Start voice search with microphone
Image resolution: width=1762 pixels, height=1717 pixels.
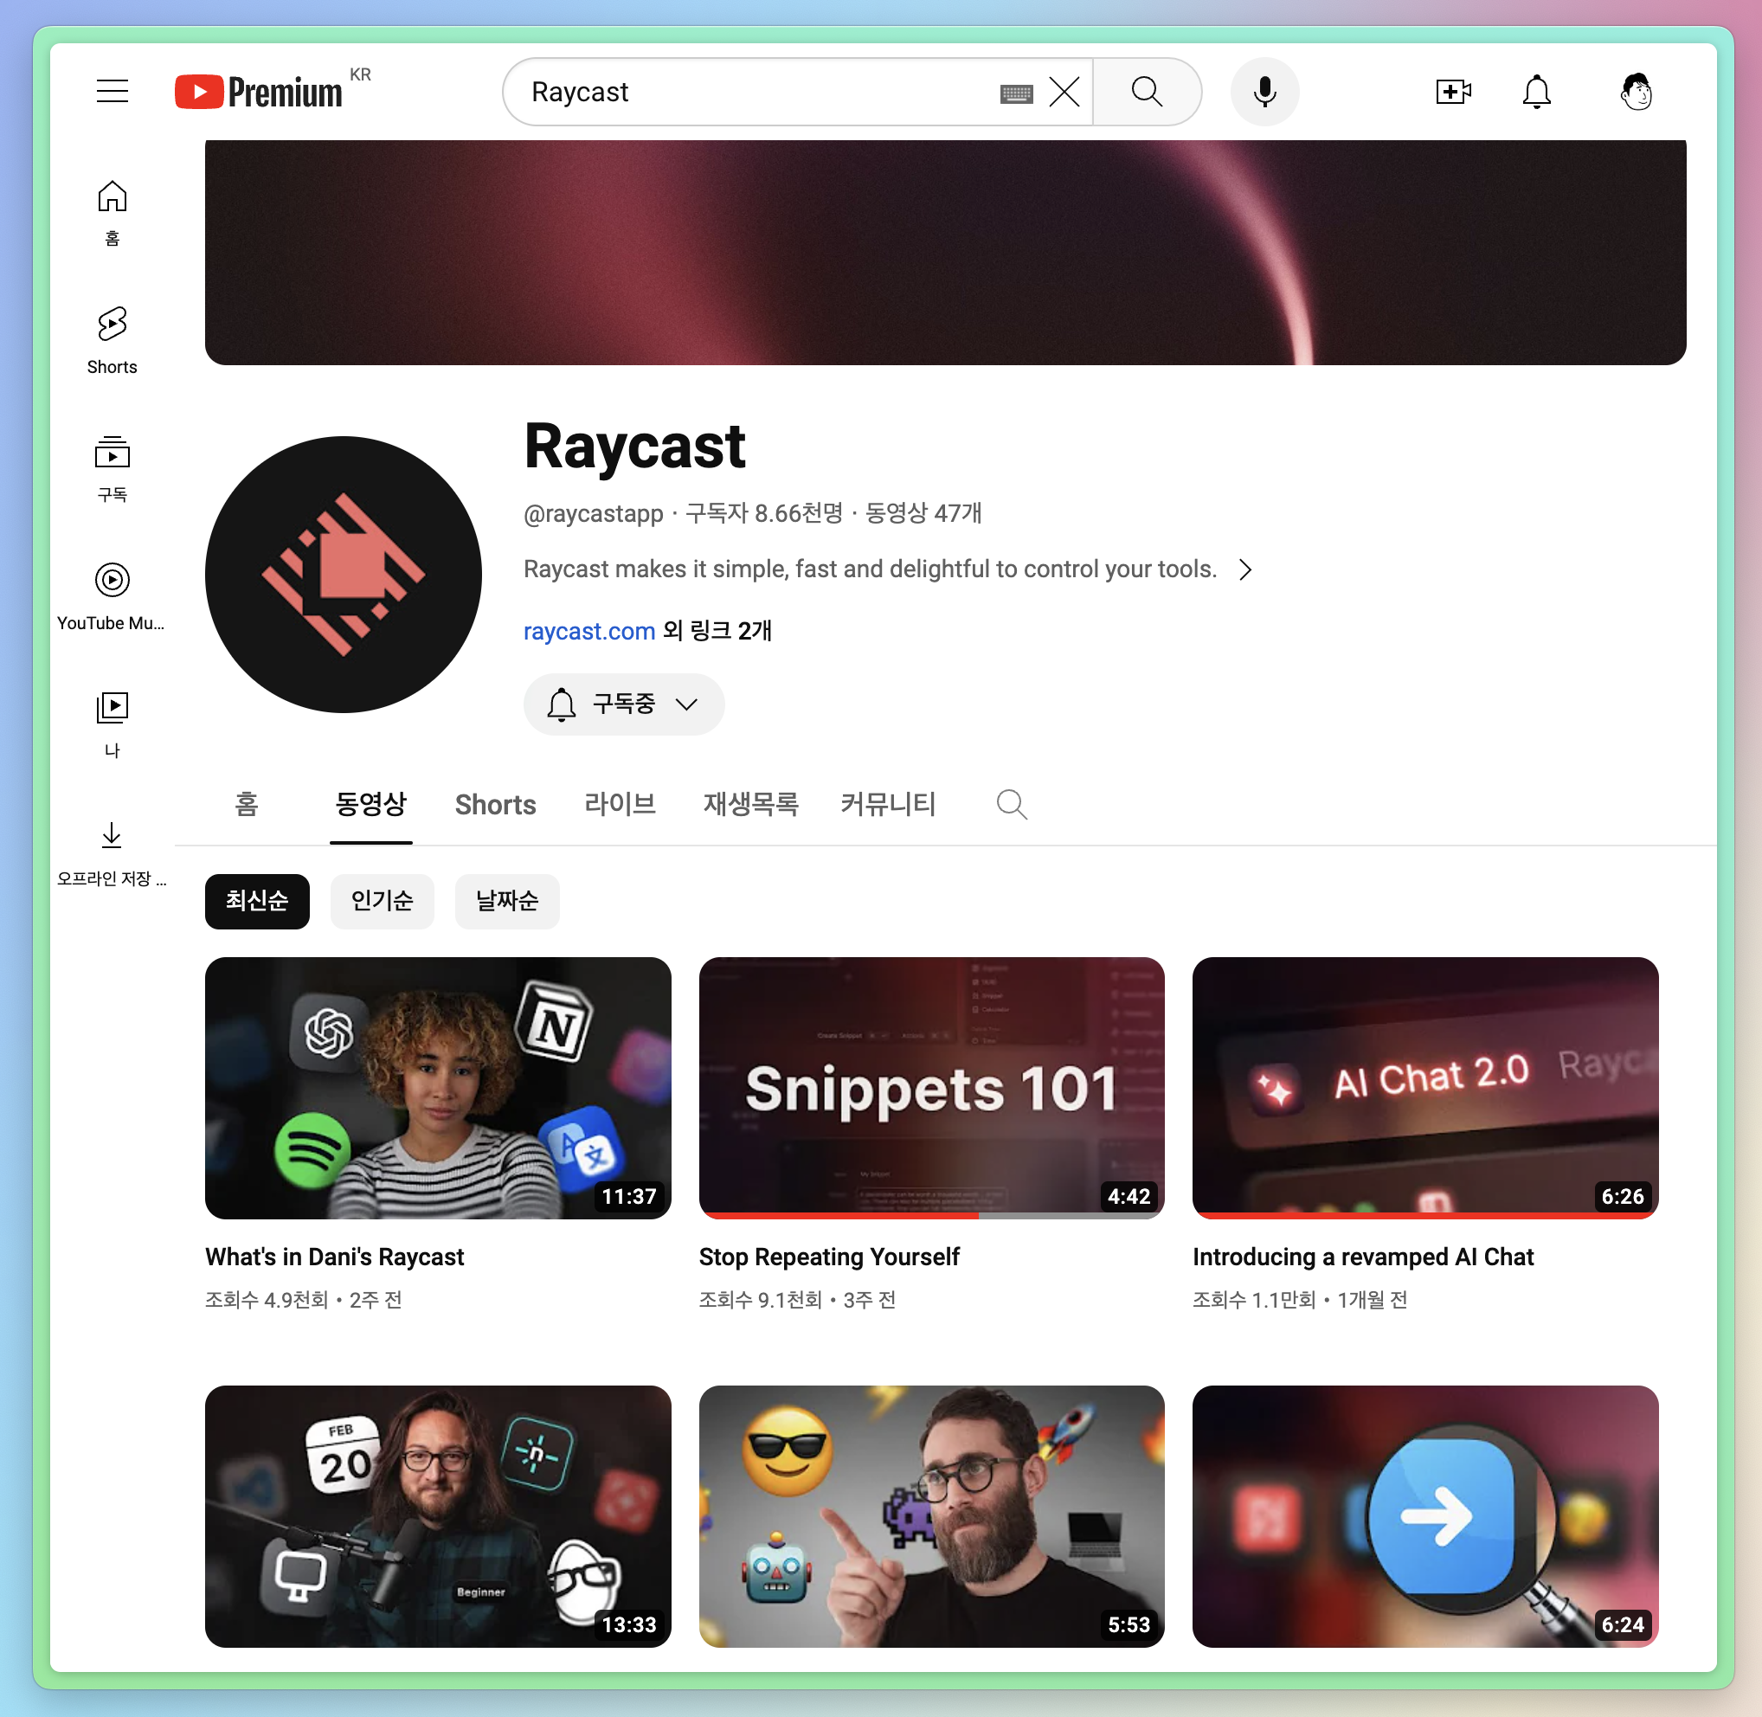[x=1265, y=91]
